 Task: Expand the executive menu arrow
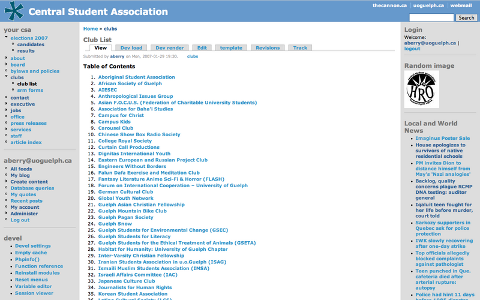click(6, 104)
